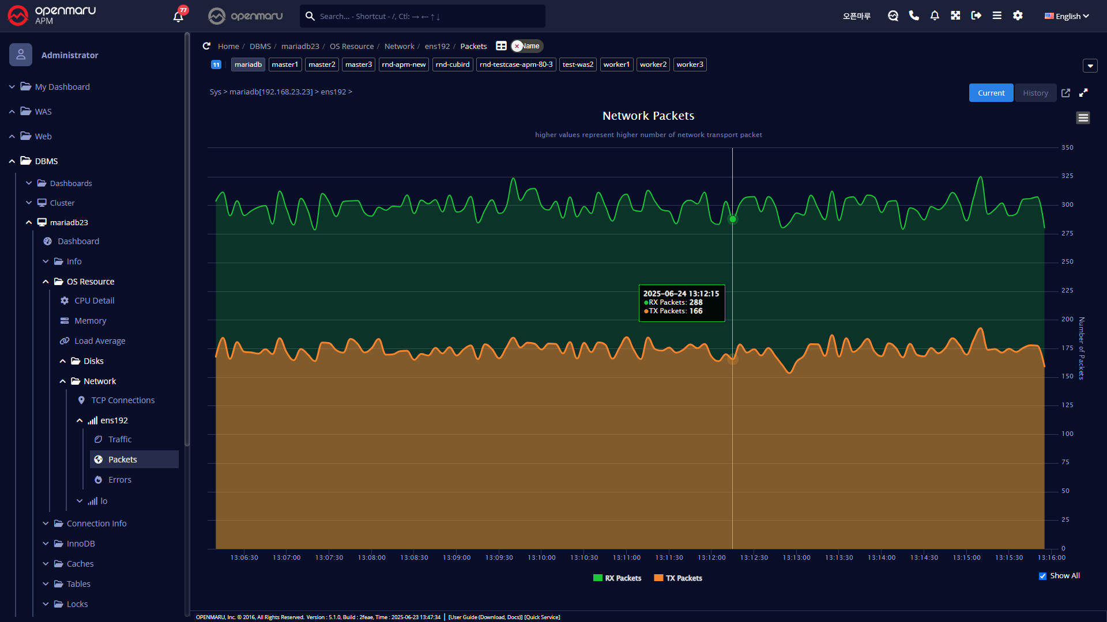Screen dimensions: 1107x622
Task: Open the English language dropdown
Action: click(x=1067, y=16)
